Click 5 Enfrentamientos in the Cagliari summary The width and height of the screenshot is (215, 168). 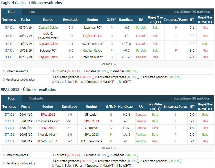pyautogui.click(x=15, y=71)
